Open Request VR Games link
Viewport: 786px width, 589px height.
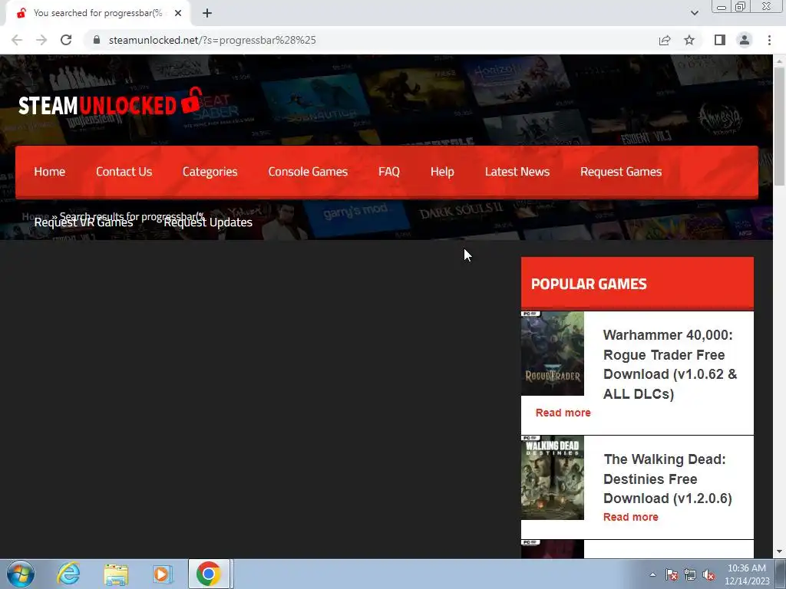84,222
